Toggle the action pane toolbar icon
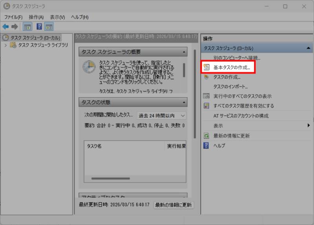 tap(49, 27)
